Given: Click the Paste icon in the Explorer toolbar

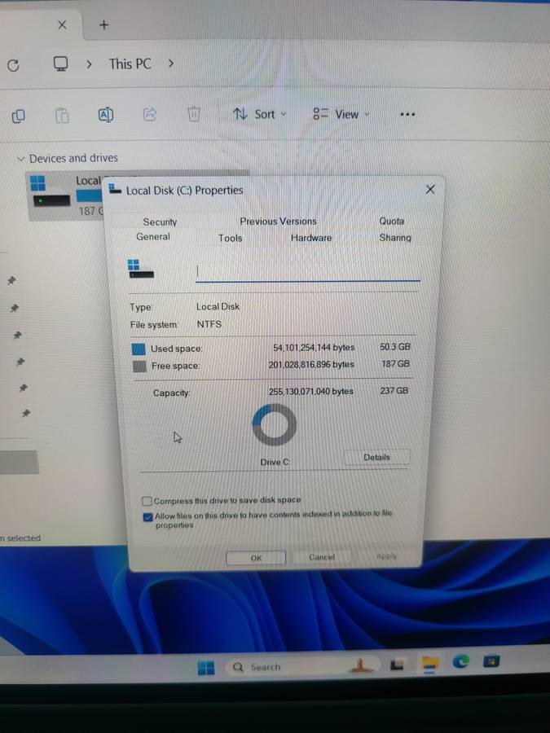Looking at the screenshot, I should (62, 115).
